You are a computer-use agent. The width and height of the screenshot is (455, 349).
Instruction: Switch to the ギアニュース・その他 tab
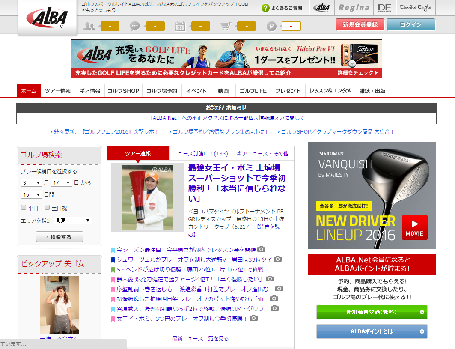[x=263, y=153]
